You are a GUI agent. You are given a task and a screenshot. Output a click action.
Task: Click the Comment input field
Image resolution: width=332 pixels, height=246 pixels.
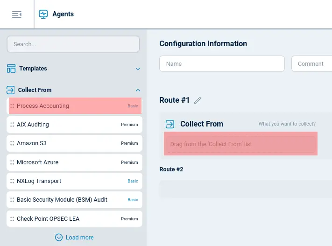click(311, 64)
